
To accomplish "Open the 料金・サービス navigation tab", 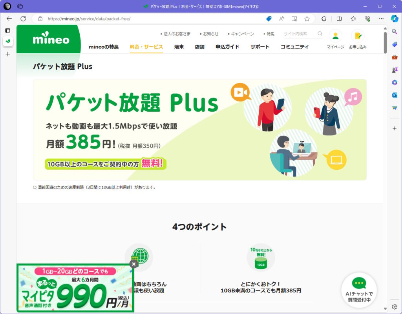I will pos(146,47).
